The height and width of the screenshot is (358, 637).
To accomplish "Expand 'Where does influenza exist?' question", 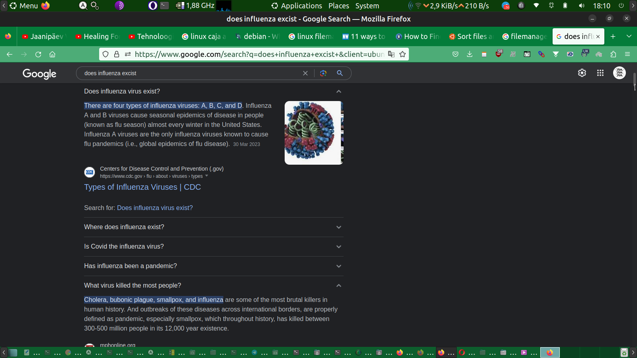I will 213,227.
